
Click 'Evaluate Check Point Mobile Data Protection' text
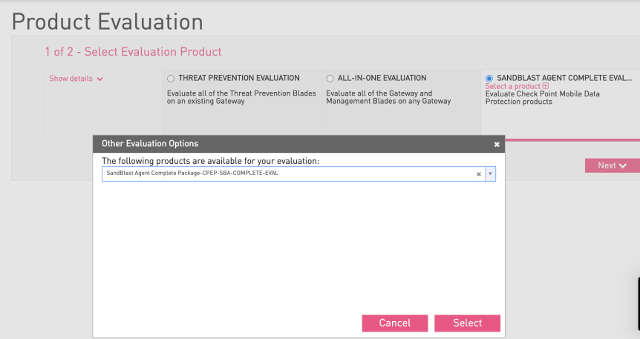pyautogui.click(x=543, y=98)
